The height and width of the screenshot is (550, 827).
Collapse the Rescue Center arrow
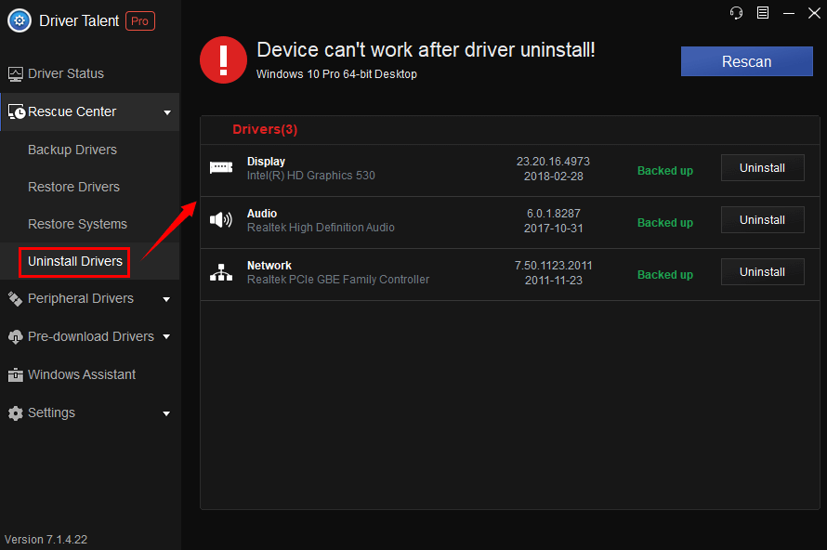[167, 112]
